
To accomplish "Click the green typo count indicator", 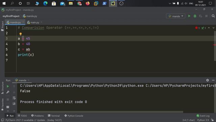I will point(204,28).
